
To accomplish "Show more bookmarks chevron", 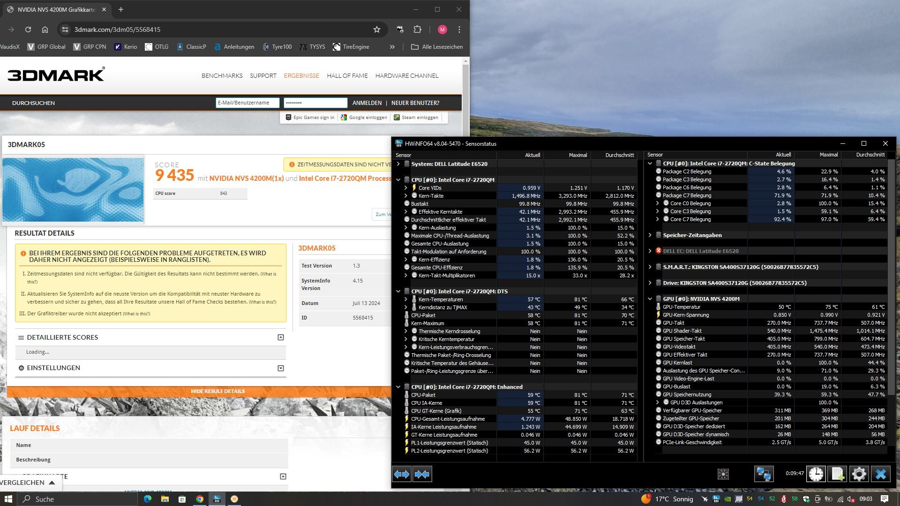I will click(x=392, y=47).
